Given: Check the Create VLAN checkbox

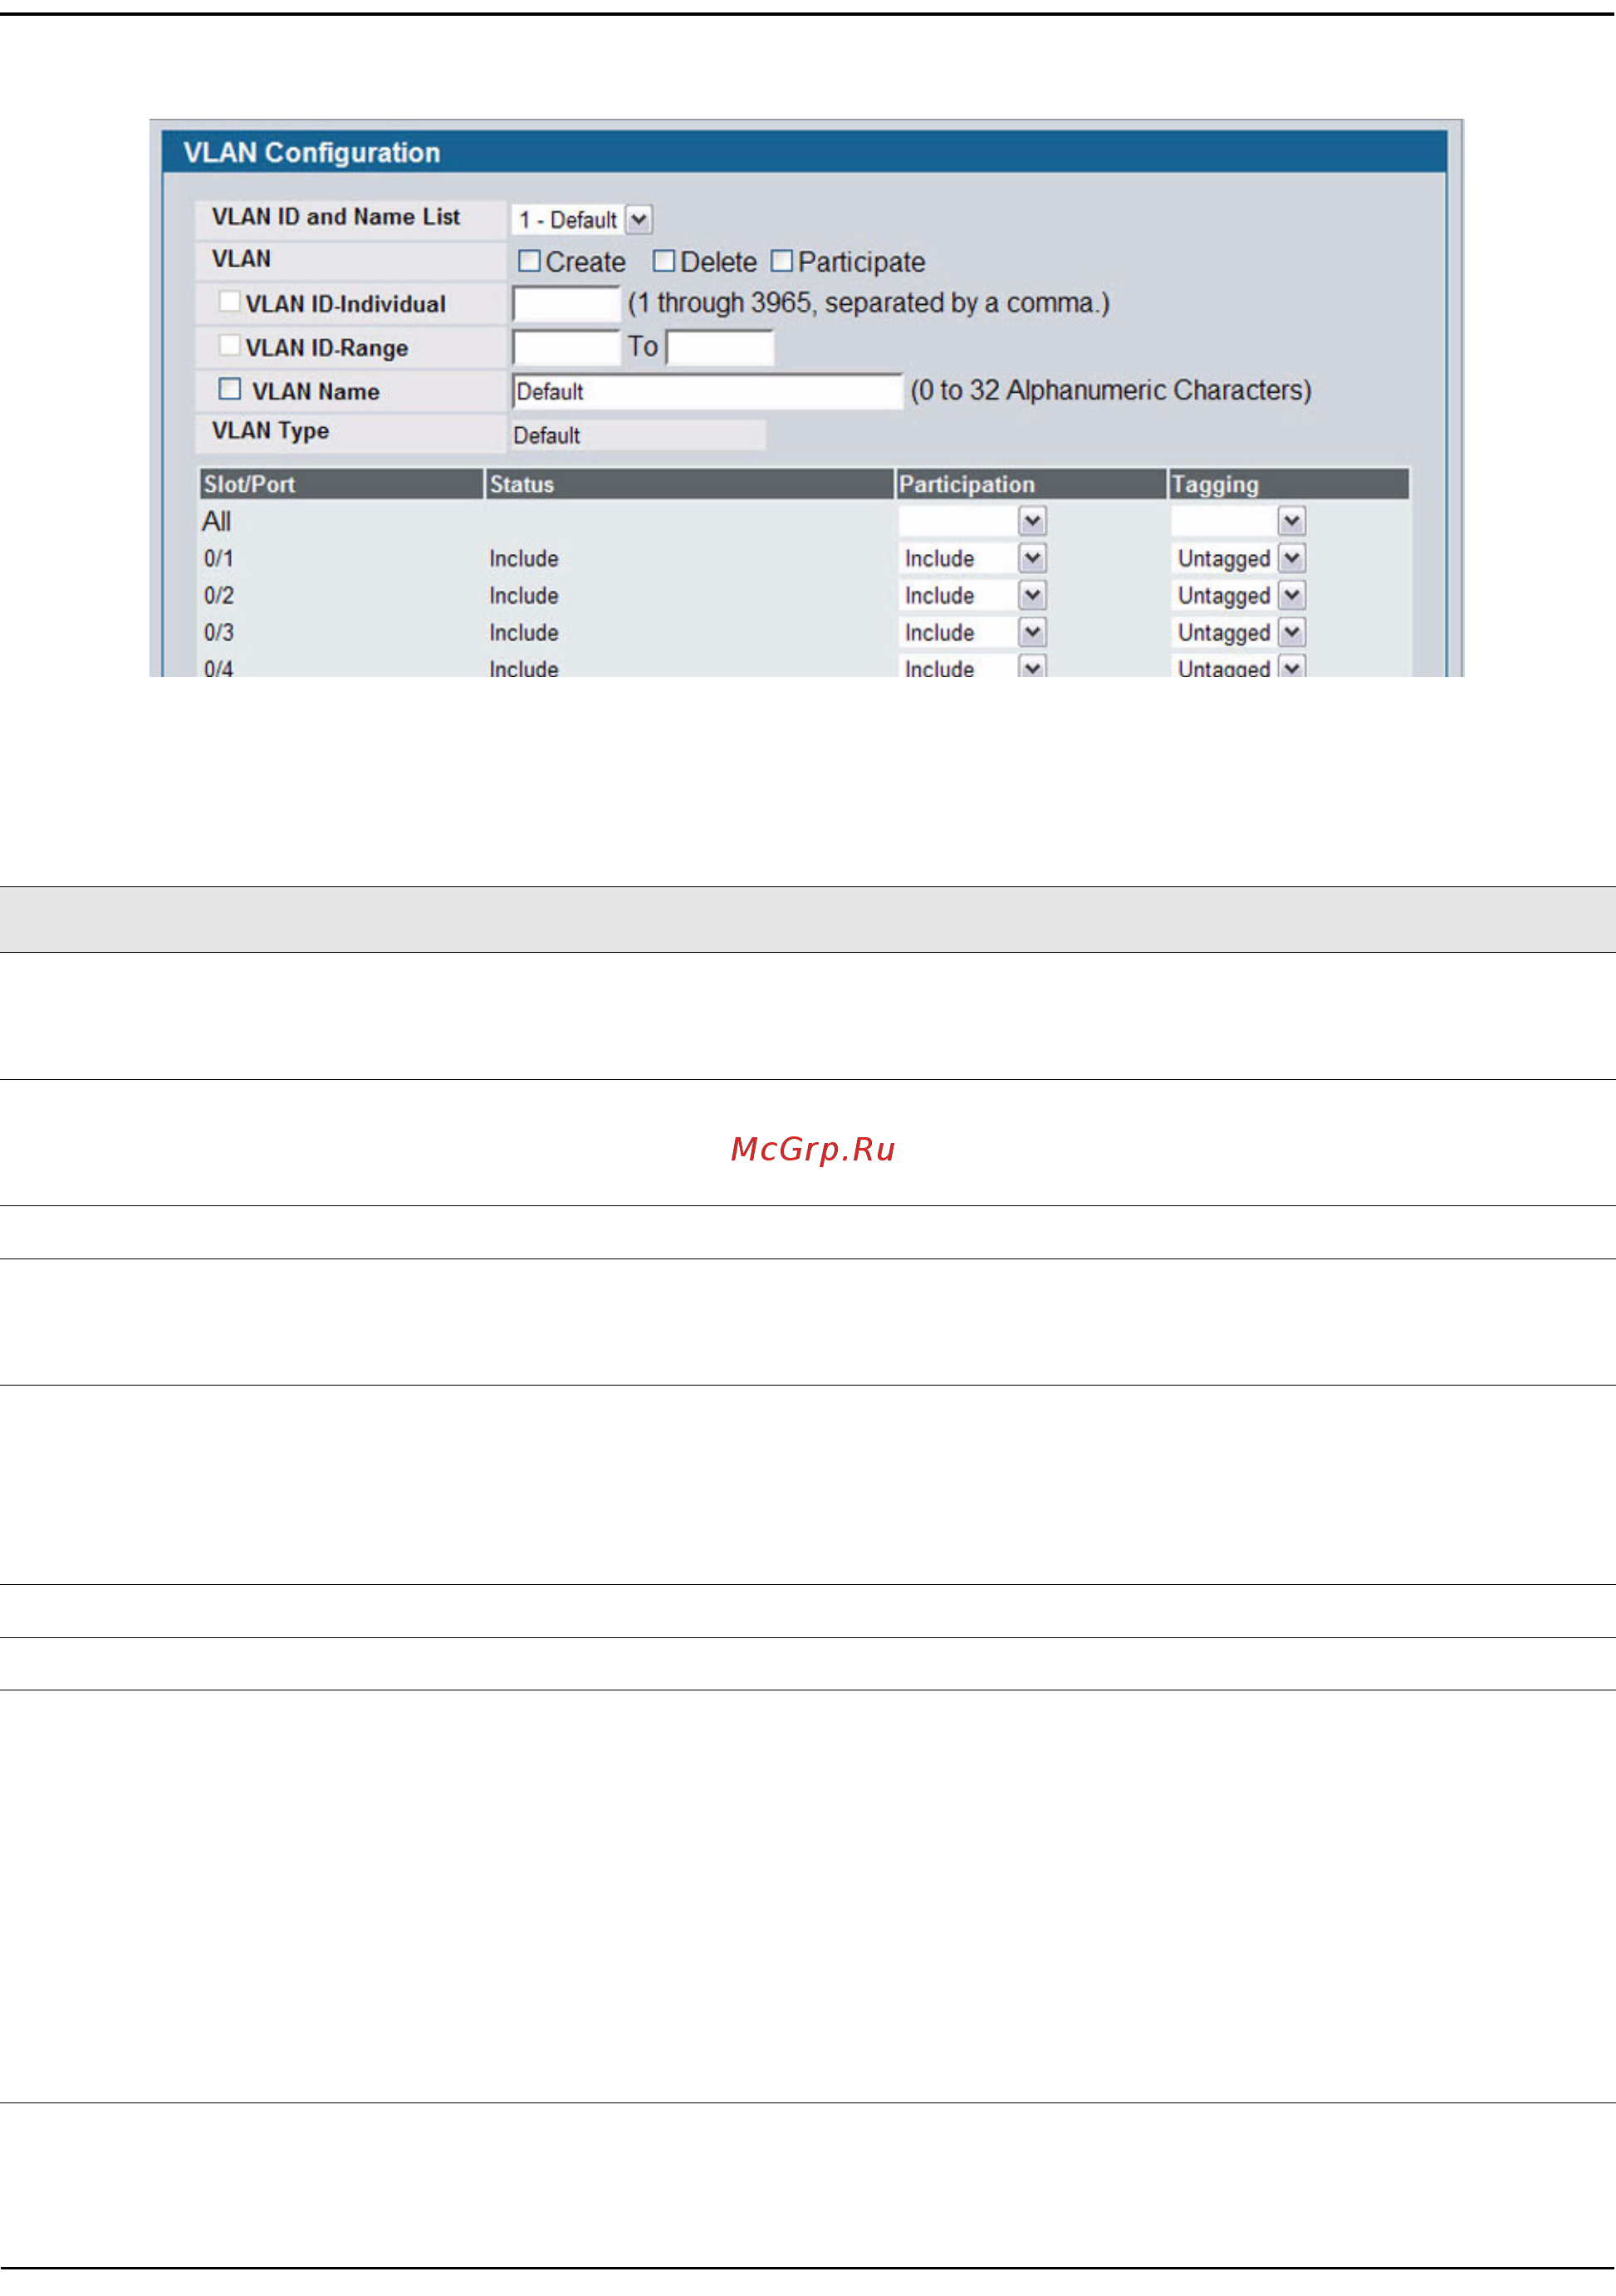Looking at the screenshot, I should [x=529, y=262].
